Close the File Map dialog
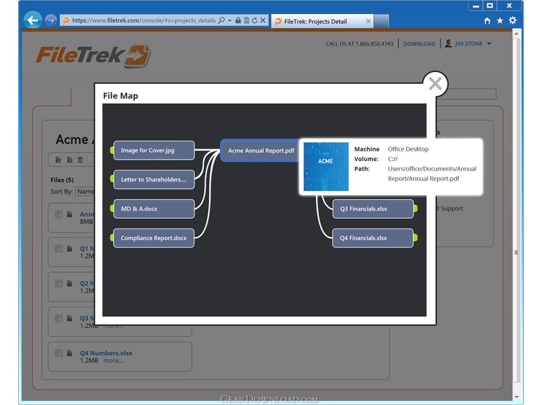 (x=435, y=83)
